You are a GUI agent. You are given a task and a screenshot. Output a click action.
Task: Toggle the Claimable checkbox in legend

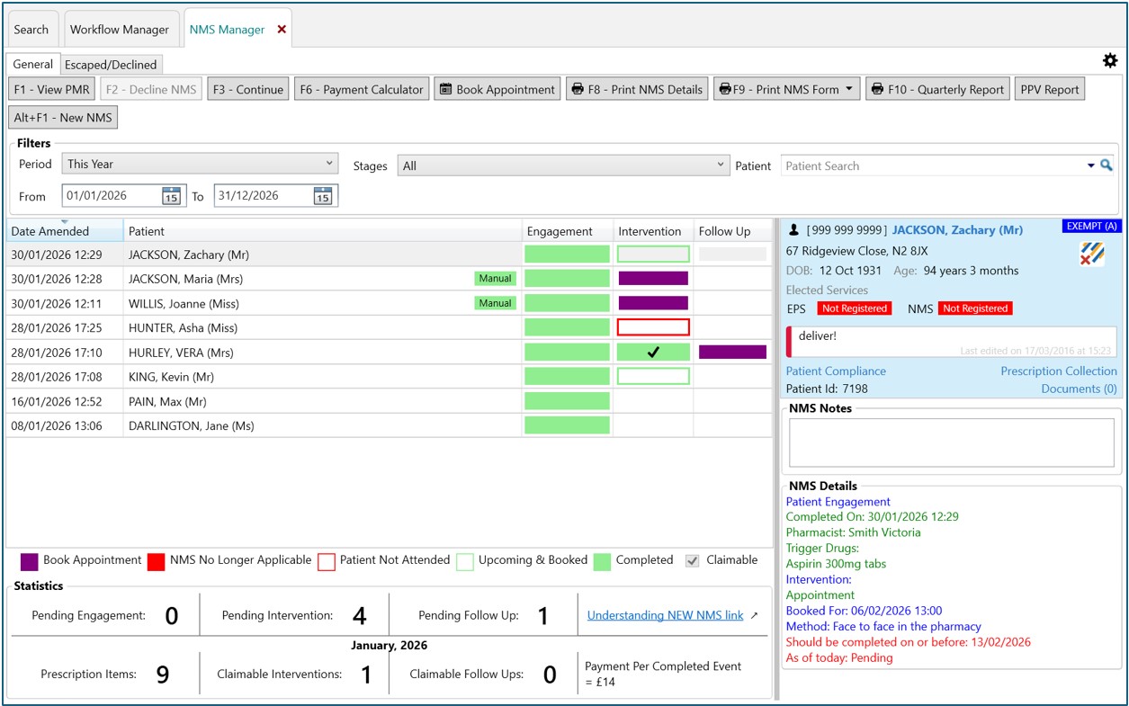(692, 560)
